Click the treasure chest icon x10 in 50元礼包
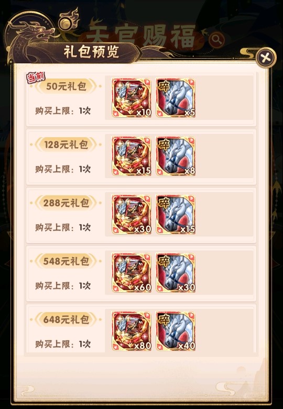Viewport: 283px width, 409px height. (x=132, y=98)
